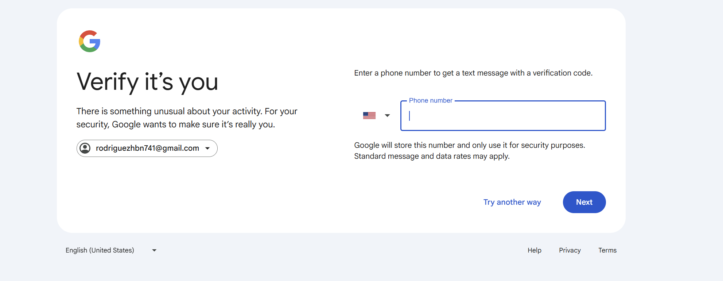
Task: Choose Try another way
Action: pos(512,202)
